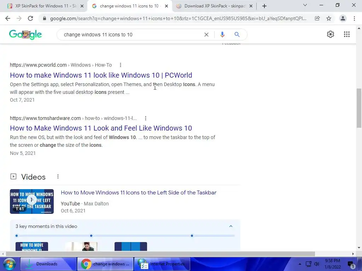
Task: Open first key moment thumbnail HOW TO MOVE
Action: (32, 247)
